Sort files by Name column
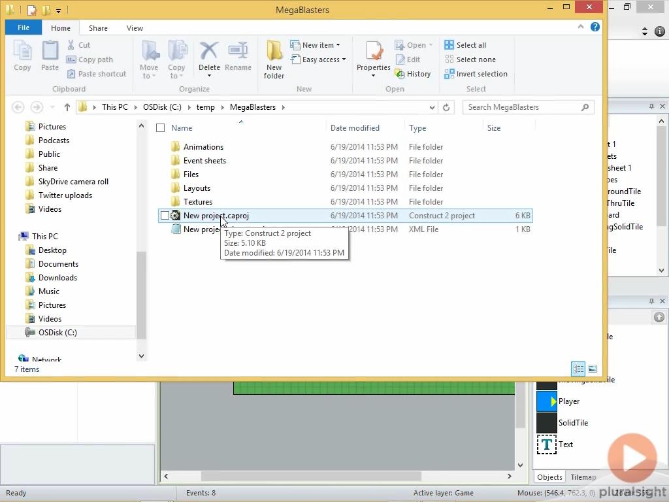Image resolution: width=669 pixels, height=502 pixels. click(182, 127)
